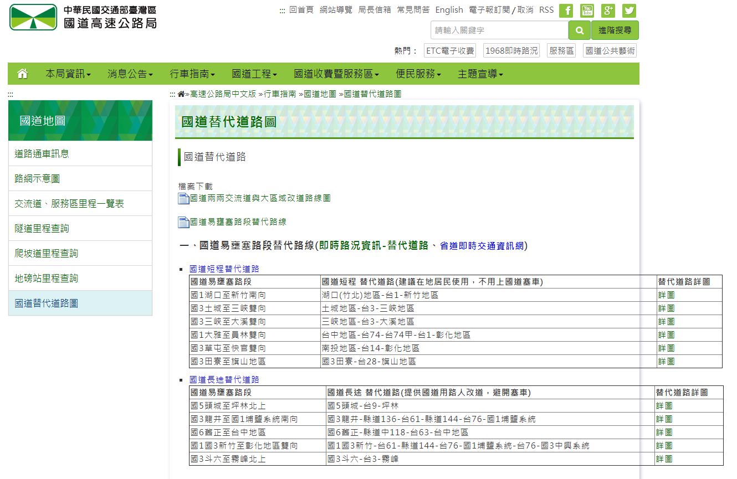
Task: Open the Twitter icon link
Action: pos(629,11)
